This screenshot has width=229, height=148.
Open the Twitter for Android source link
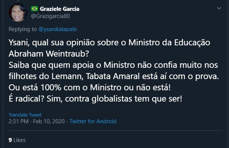point(93,121)
